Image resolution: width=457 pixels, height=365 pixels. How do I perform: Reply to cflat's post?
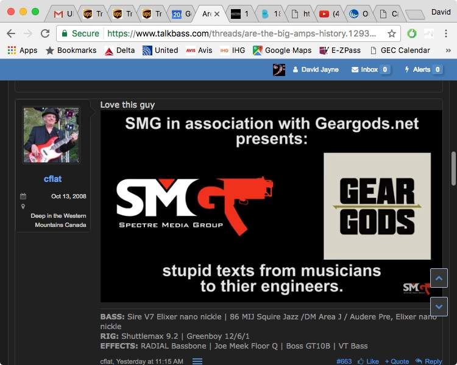click(429, 361)
